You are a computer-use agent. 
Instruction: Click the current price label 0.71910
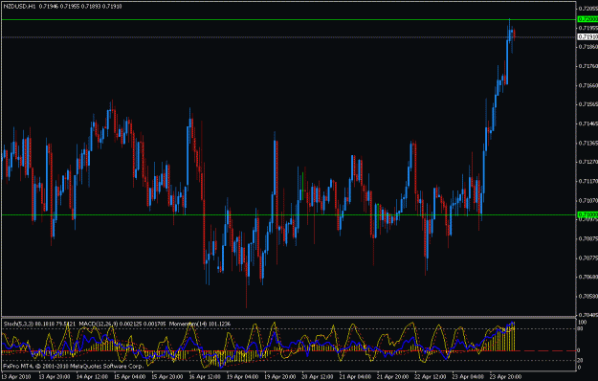click(x=587, y=37)
